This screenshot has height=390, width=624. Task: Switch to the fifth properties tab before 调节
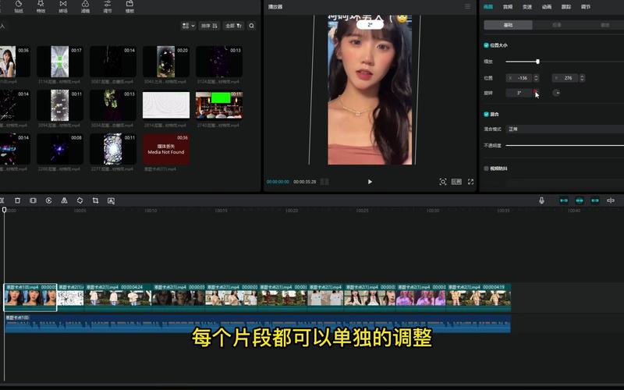[x=566, y=7]
